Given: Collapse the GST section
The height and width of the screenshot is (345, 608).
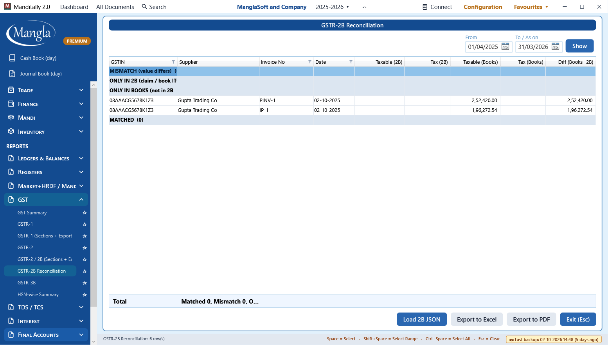Looking at the screenshot, I should pos(81,199).
